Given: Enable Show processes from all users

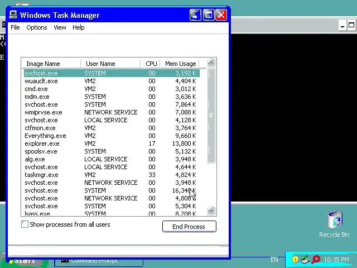Looking at the screenshot, I should pos(25,224).
